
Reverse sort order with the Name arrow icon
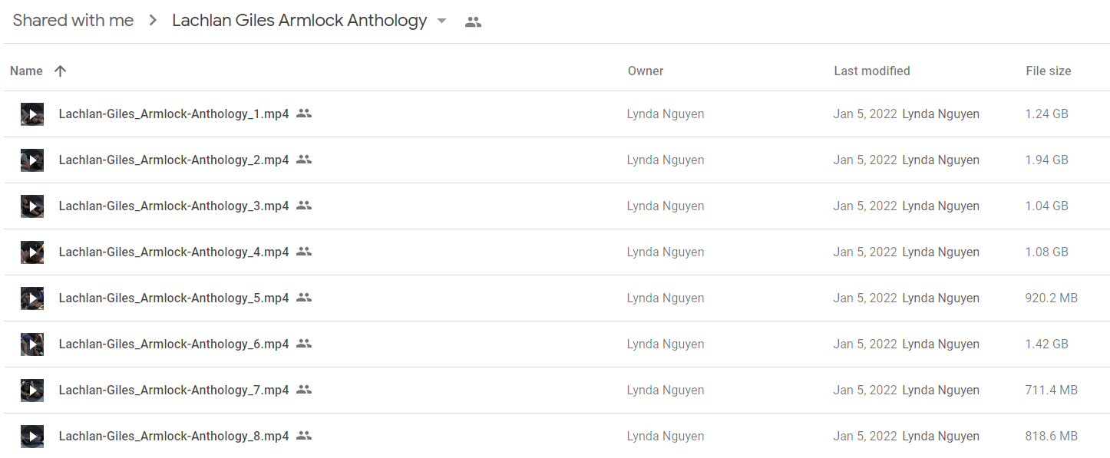pyautogui.click(x=61, y=71)
